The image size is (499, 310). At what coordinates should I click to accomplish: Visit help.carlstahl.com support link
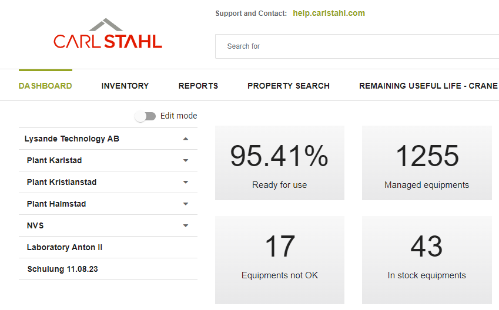tap(329, 13)
